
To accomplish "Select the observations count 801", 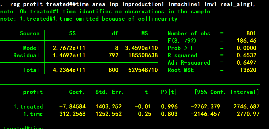I will click(x=251, y=33).
